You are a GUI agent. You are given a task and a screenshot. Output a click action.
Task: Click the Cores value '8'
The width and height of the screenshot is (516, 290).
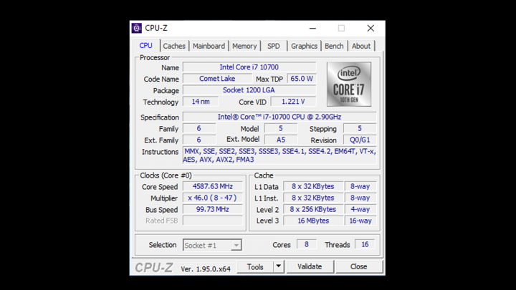click(x=307, y=245)
